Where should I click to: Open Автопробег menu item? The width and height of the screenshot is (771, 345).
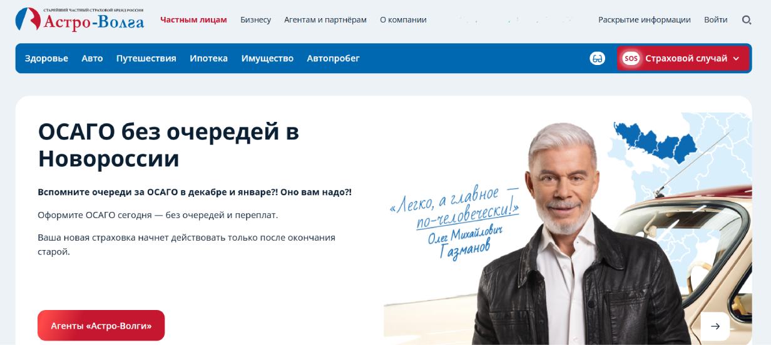[333, 58]
